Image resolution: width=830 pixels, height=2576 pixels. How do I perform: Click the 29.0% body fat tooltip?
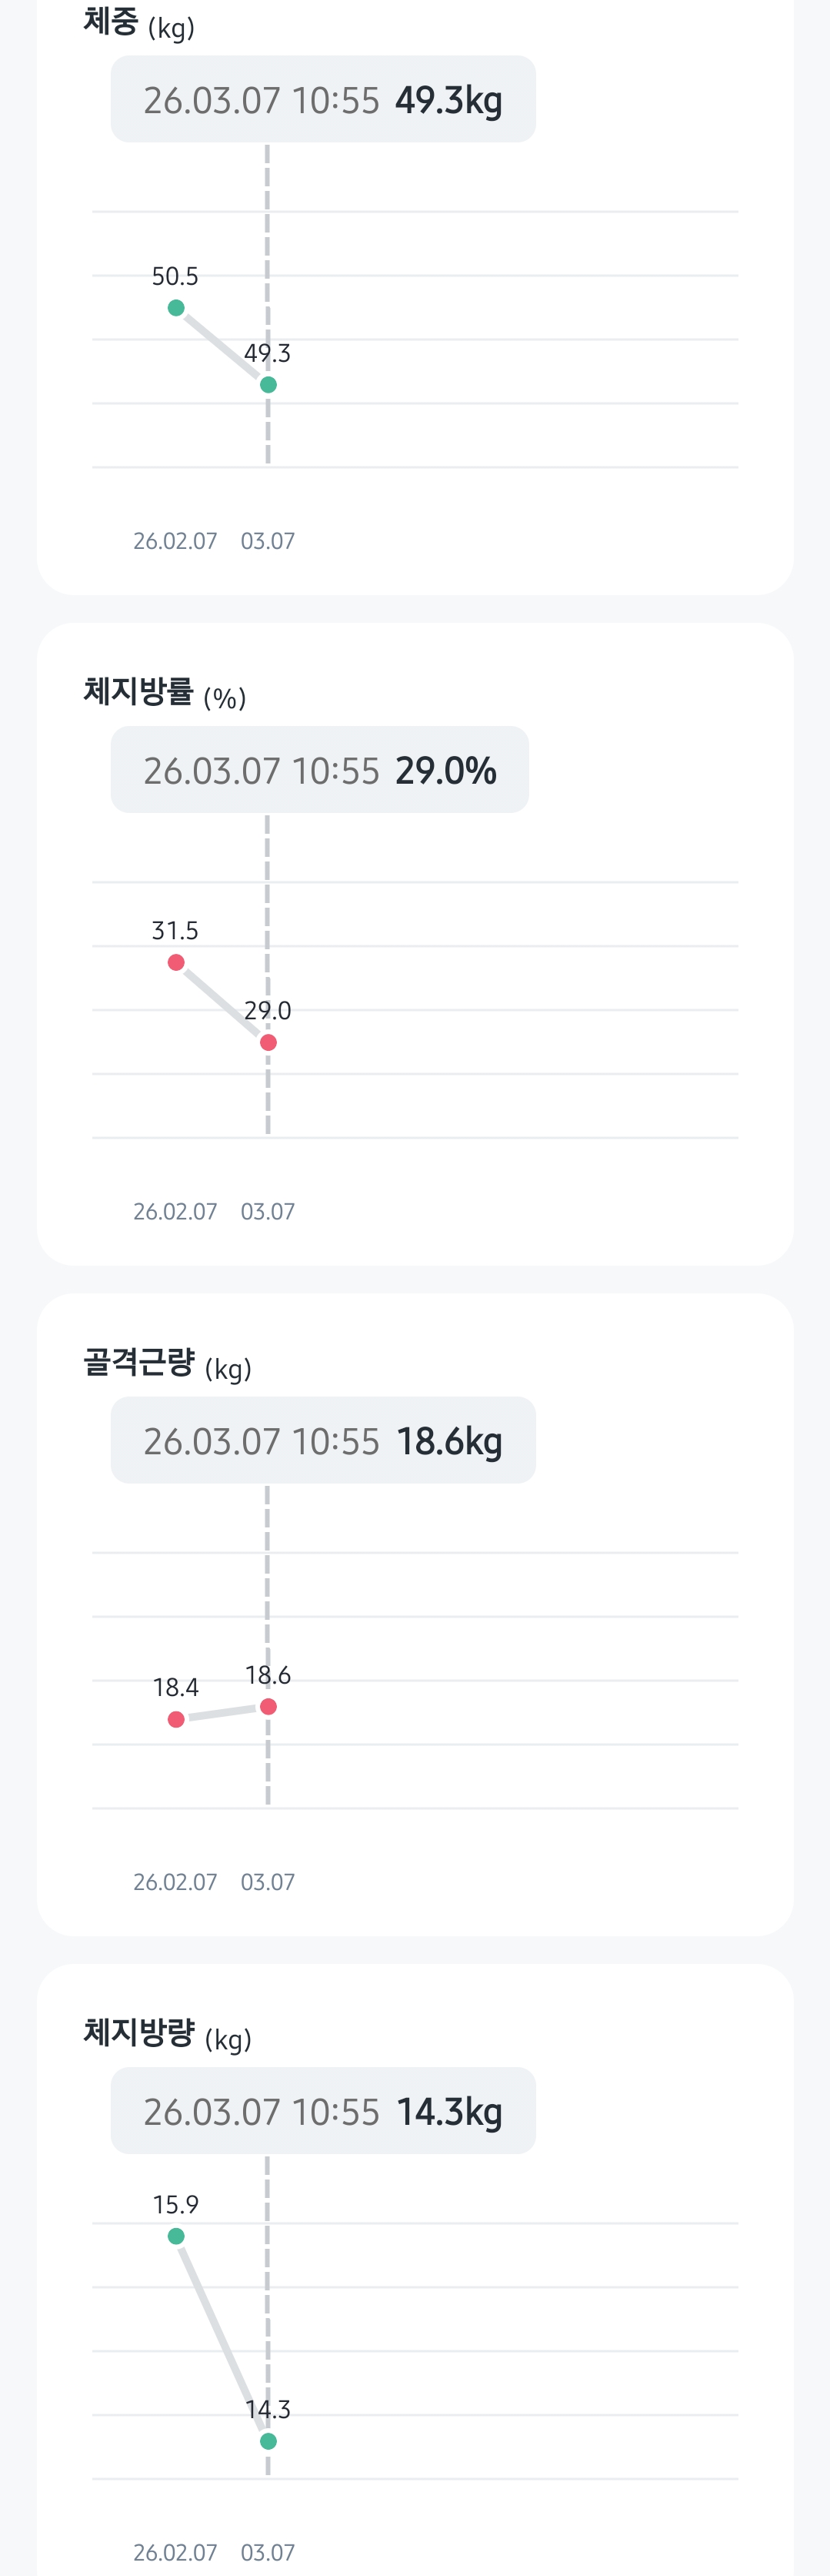click(x=319, y=770)
